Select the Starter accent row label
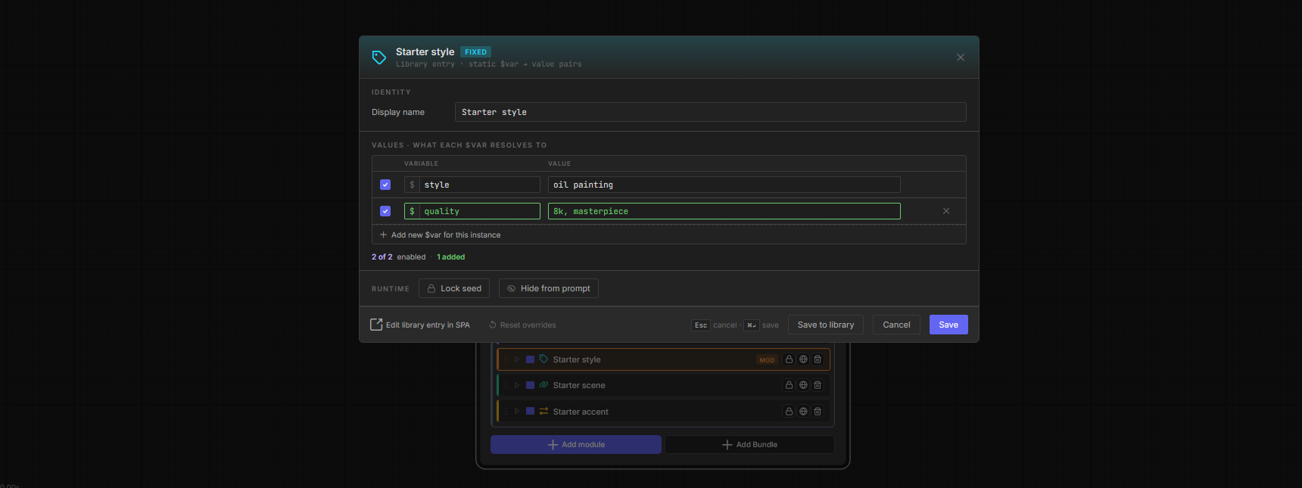 [x=581, y=412]
